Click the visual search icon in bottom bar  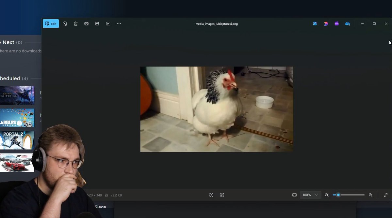[211, 195]
